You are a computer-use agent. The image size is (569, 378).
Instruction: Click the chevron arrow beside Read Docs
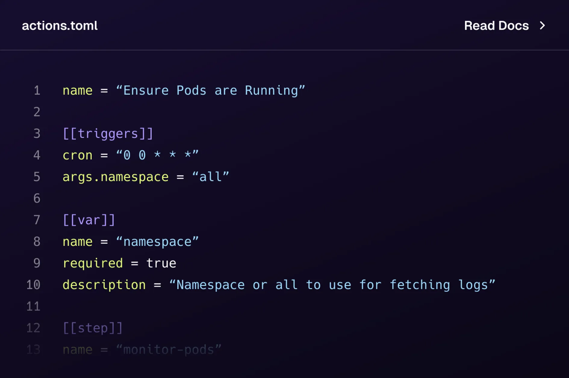click(542, 26)
